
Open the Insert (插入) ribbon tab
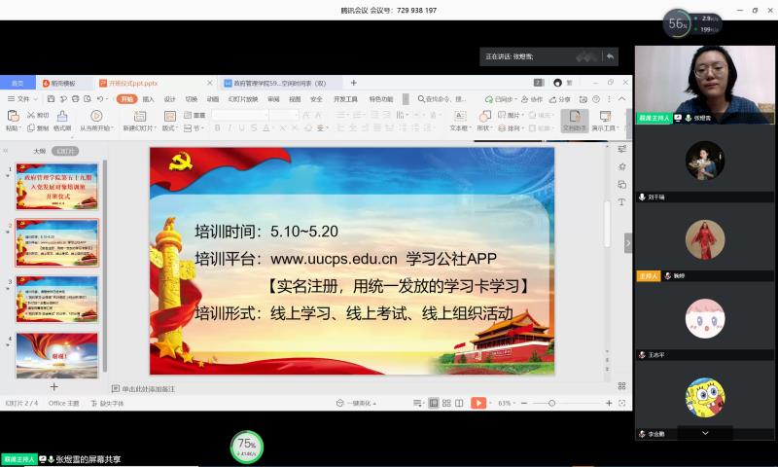tap(148, 99)
